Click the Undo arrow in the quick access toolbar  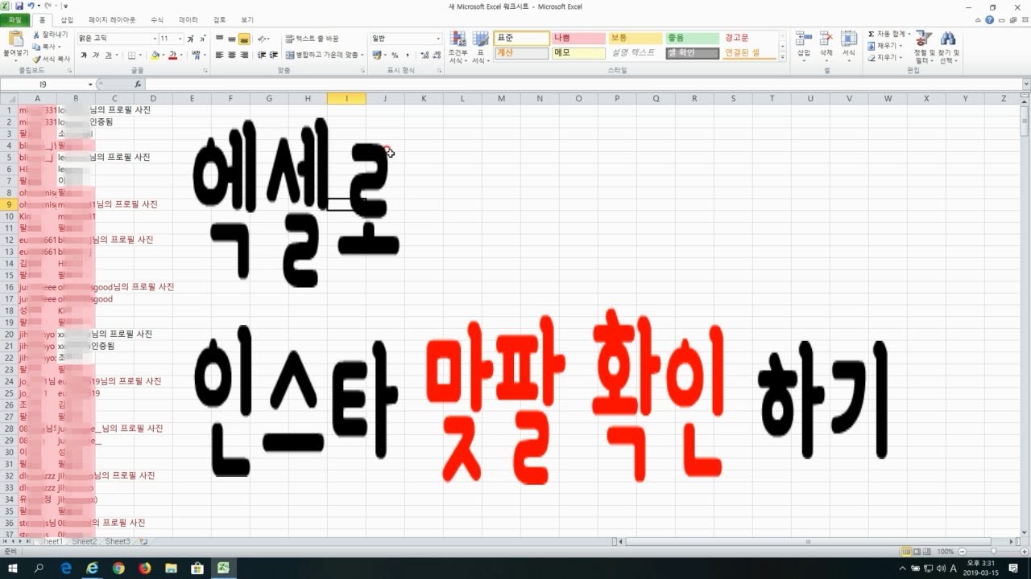(31, 6)
